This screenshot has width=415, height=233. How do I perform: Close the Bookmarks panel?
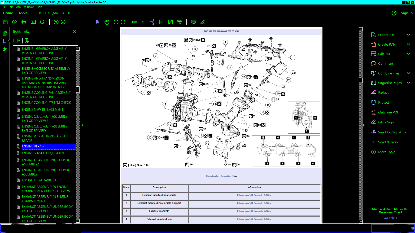point(75,31)
